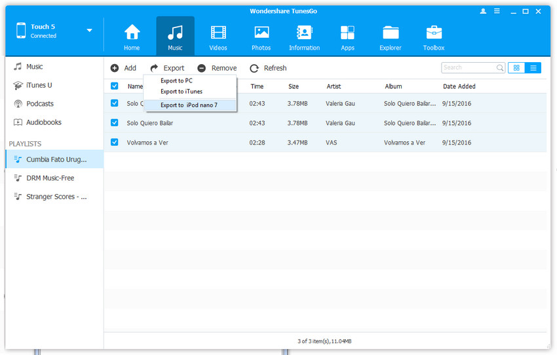Uncheck the second Solo Quiero Bailar row
Screen dimensions: 557x355
click(115, 123)
